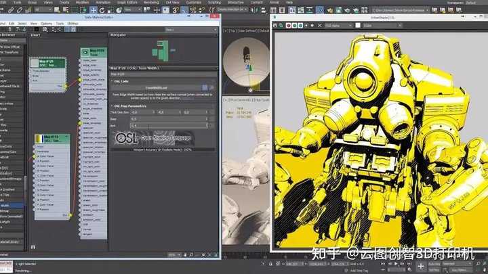
Task: Toggle Auto Key mode
Action: 434,264
